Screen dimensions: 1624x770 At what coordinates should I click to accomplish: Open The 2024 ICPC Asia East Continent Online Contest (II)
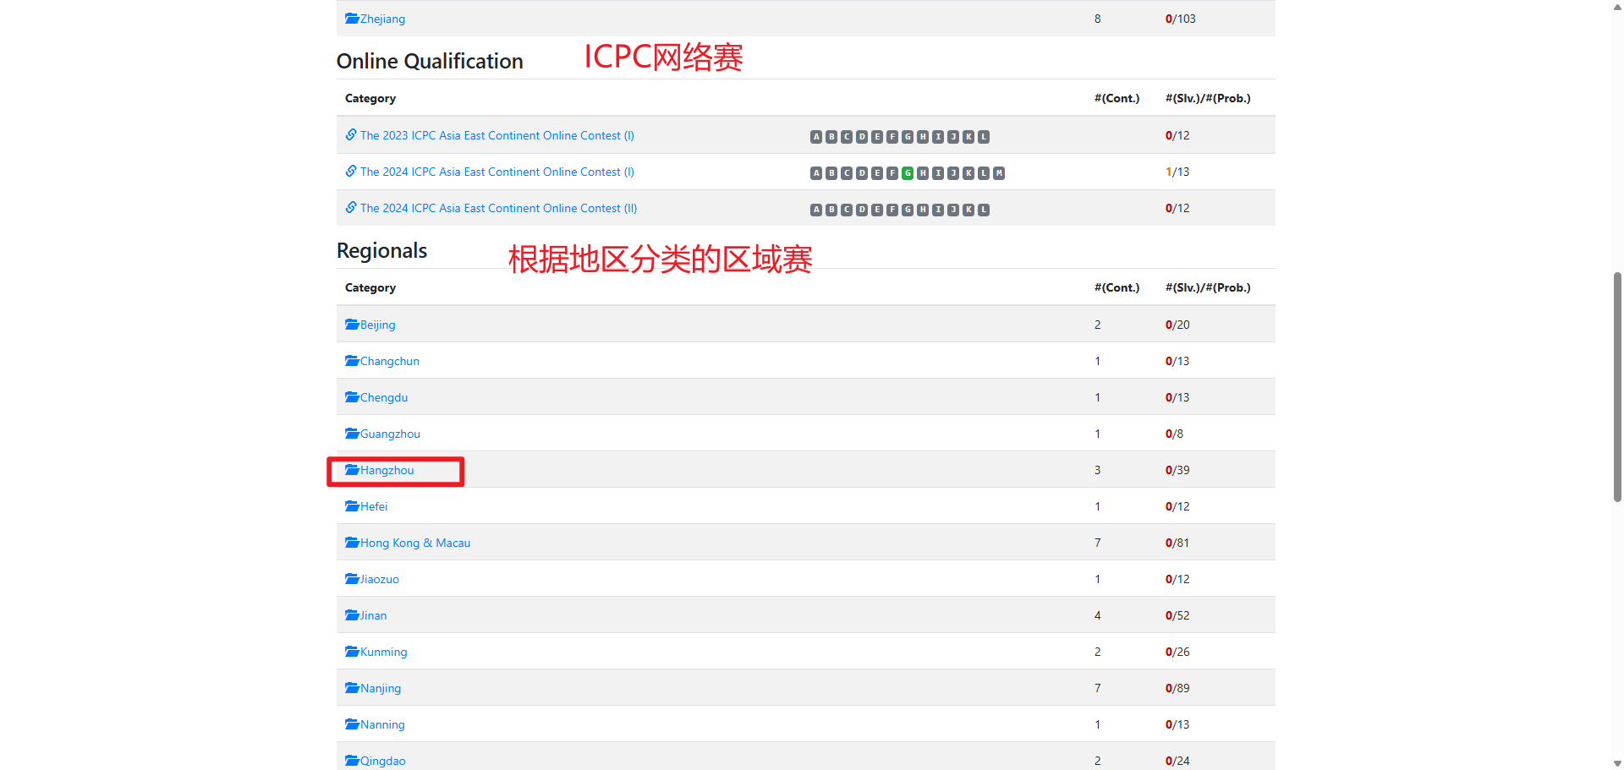click(x=498, y=208)
